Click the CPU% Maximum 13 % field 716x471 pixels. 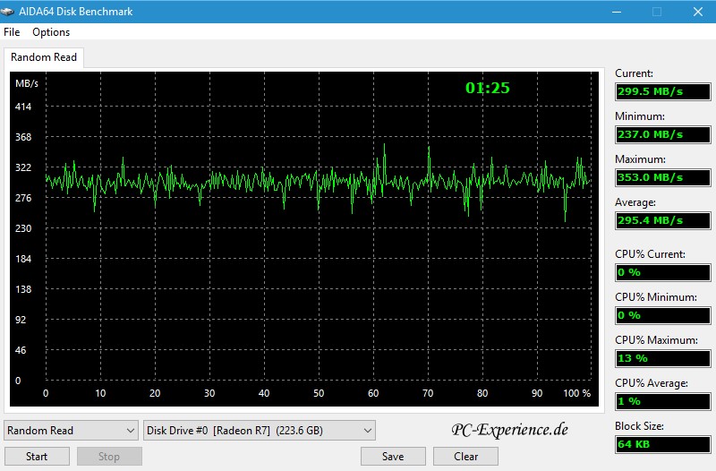[661, 358]
